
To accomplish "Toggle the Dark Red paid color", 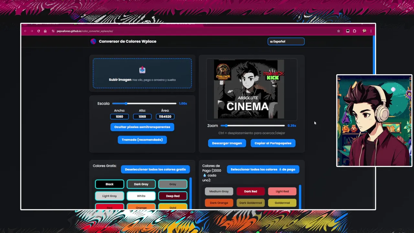I will pos(251,191).
